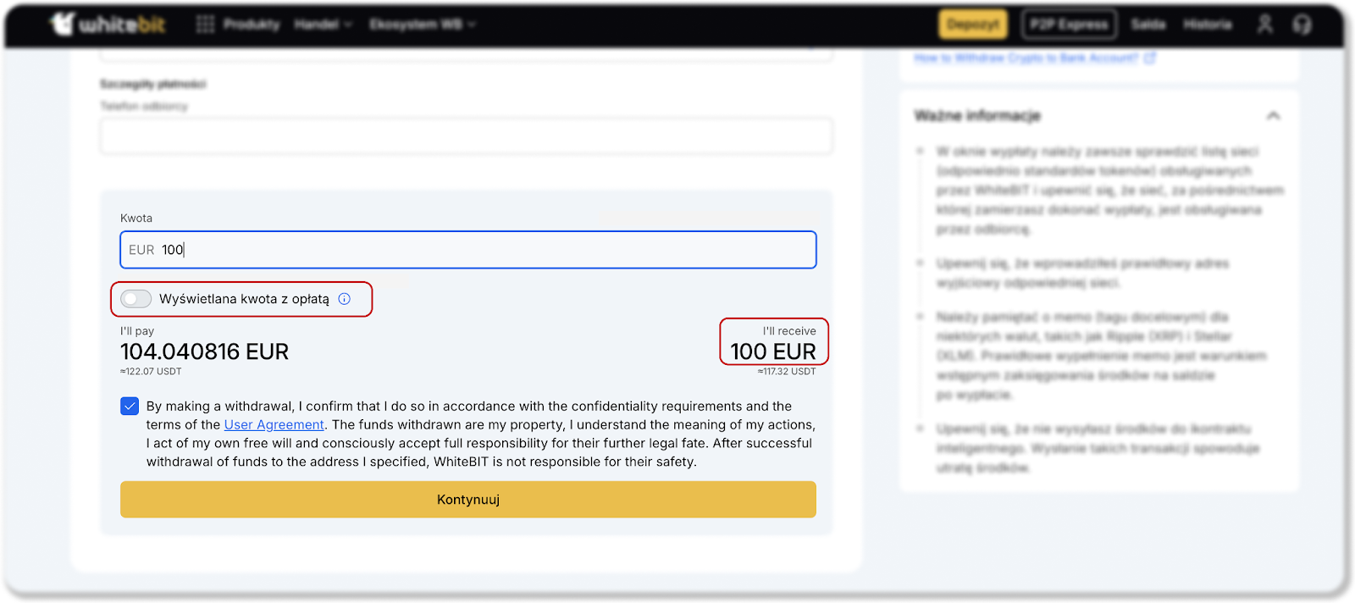Click the Kwota EUR amount field
The width and height of the screenshot is (1355, 603).
[468, 250]
